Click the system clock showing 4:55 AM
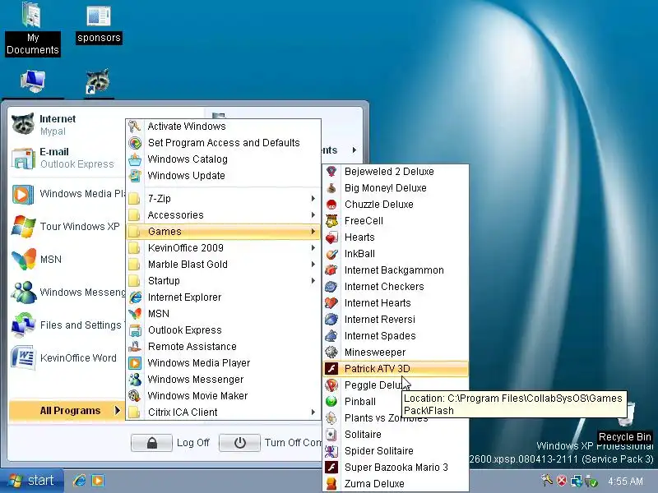 point(625,481)
